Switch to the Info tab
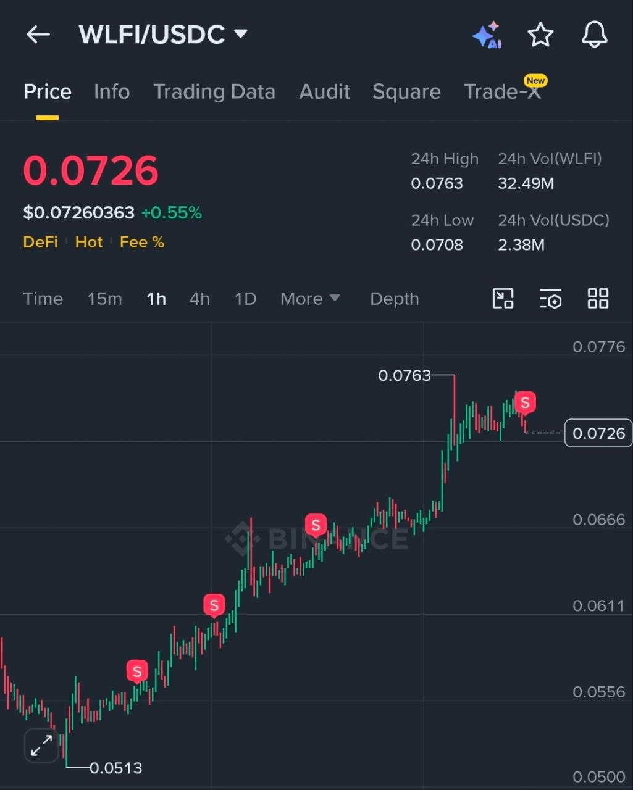Screen dimensions: 633x790 [x=112, y=92]
